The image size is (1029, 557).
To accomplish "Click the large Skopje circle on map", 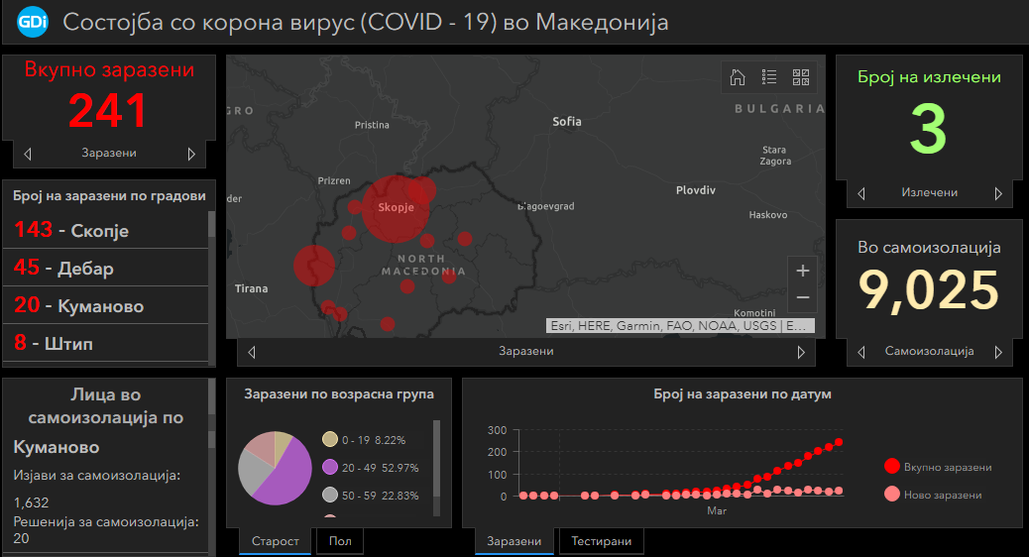I will pyautogui.click(x=394, y=209).
